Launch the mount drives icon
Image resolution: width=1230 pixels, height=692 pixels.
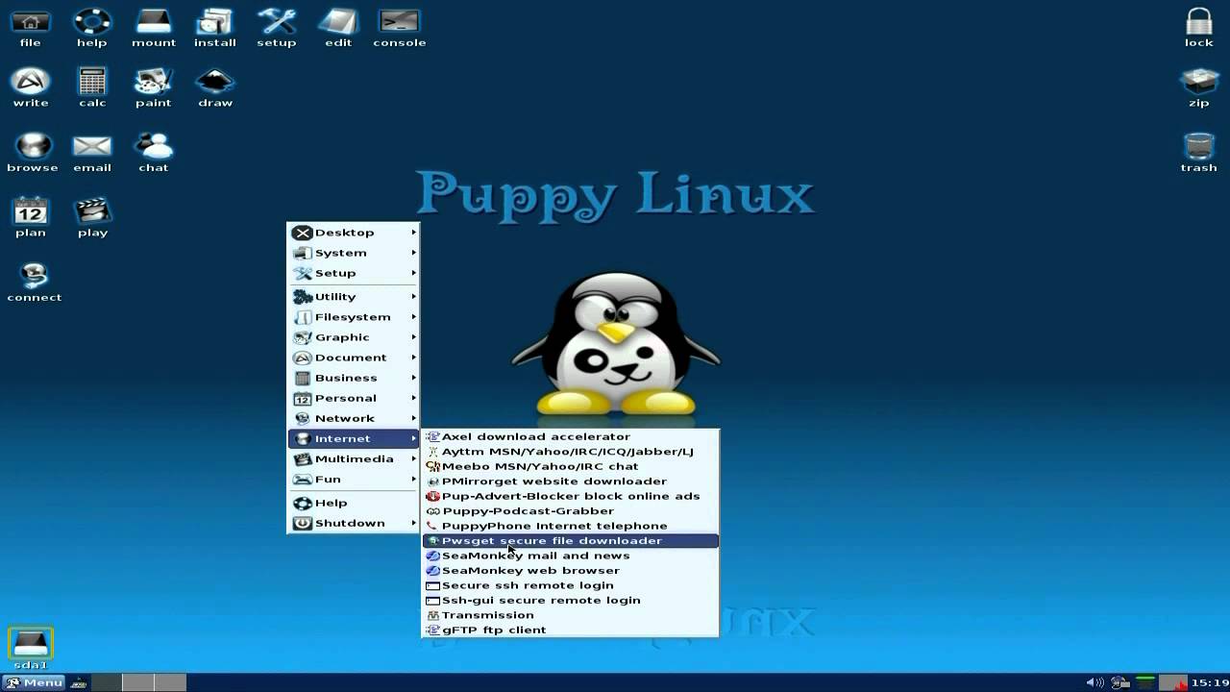154,27
